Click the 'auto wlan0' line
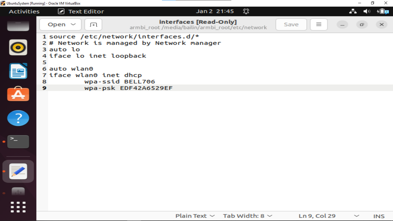 point(71,68)
